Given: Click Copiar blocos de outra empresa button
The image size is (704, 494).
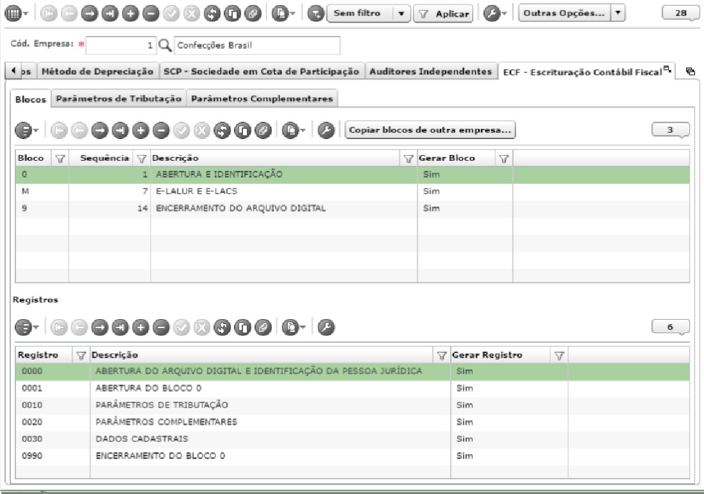Looking at the screenshot, I should (430, 130).
